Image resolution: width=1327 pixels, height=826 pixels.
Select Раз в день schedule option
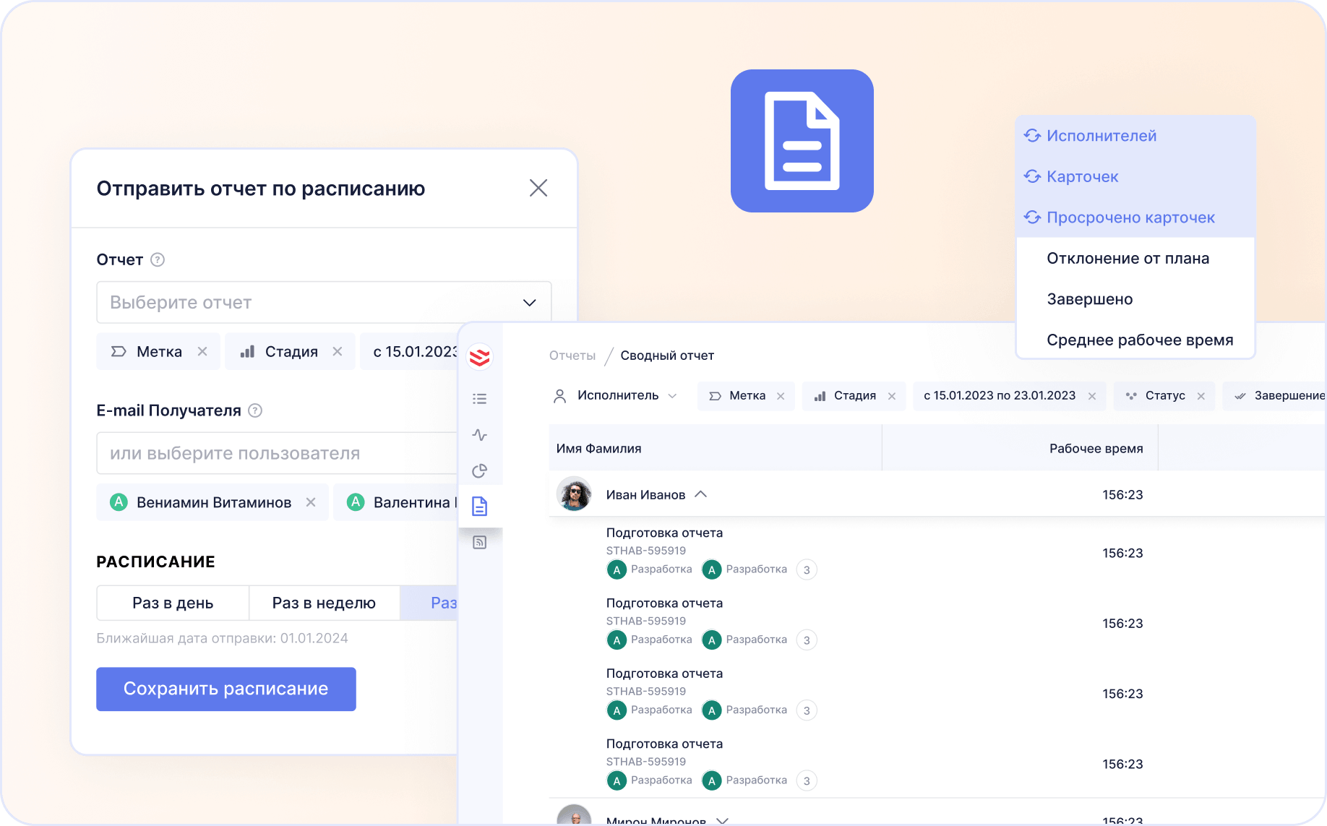click(x=173, y=603)
